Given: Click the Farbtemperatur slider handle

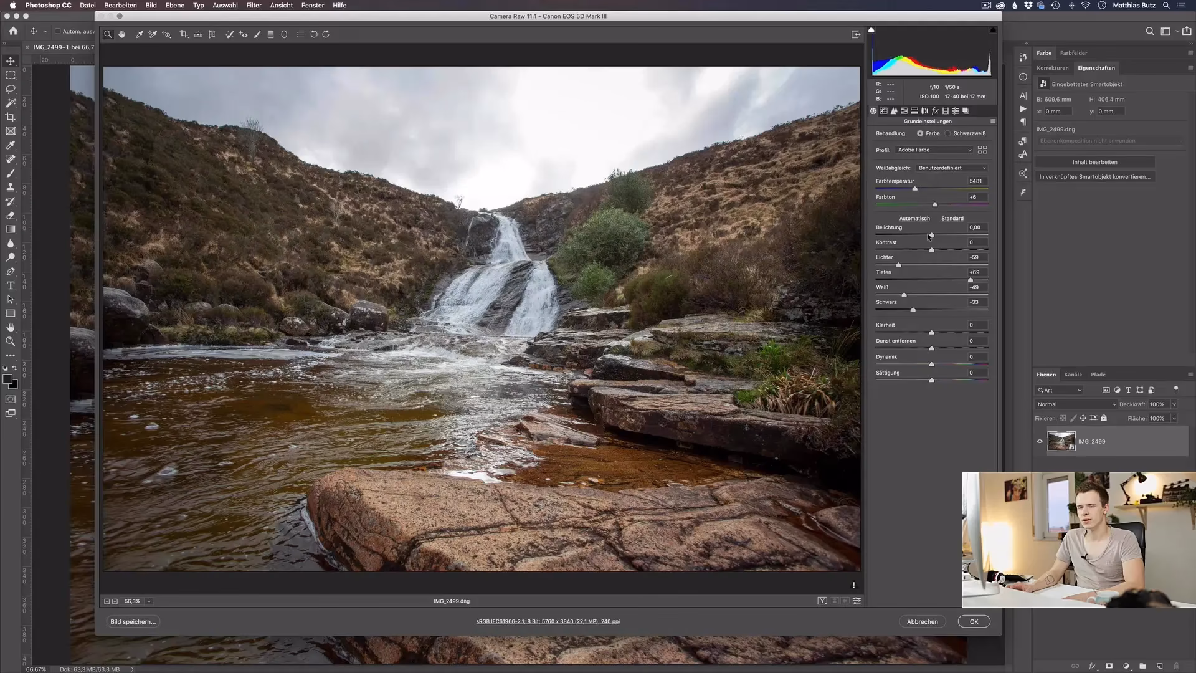Looking at the screenshot, I should (x=914, y=188).
